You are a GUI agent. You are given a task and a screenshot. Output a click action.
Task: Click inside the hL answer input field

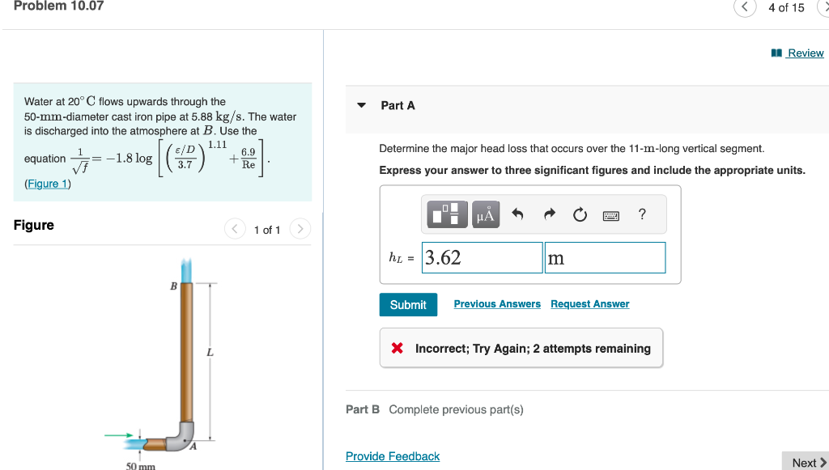point(482,257)
